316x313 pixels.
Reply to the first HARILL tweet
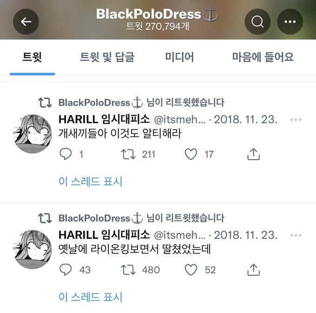66,154
